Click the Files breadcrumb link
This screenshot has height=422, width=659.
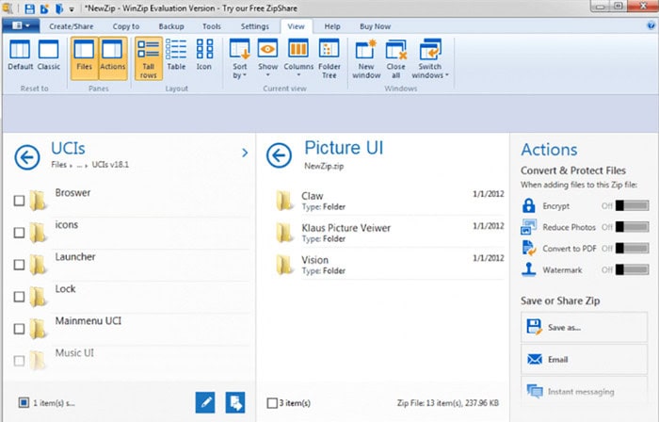(58, 165)
